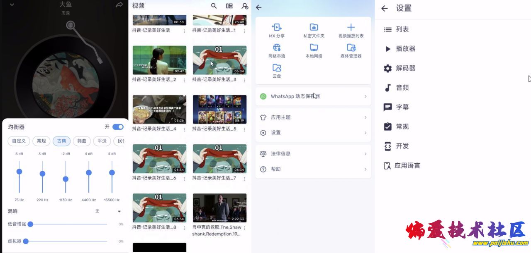The width and height of the screenshot is (531, 253).
Task: Expand WhatsApp 动态保存器 entry
Action: (313, 96)
